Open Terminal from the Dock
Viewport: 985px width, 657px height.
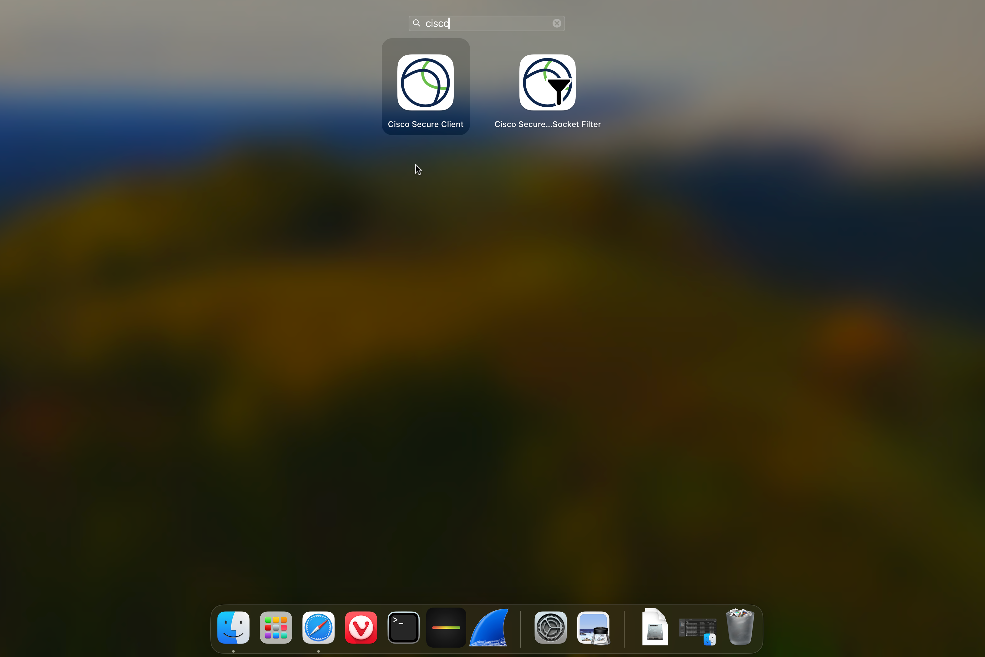click(403, 627)
